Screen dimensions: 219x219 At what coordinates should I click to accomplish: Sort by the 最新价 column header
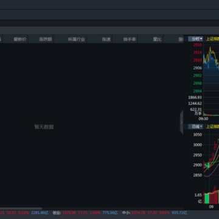click(20, 40)
